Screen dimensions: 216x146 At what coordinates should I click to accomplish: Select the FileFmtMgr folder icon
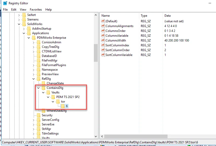pyautogui.click(x=39, y=60)
